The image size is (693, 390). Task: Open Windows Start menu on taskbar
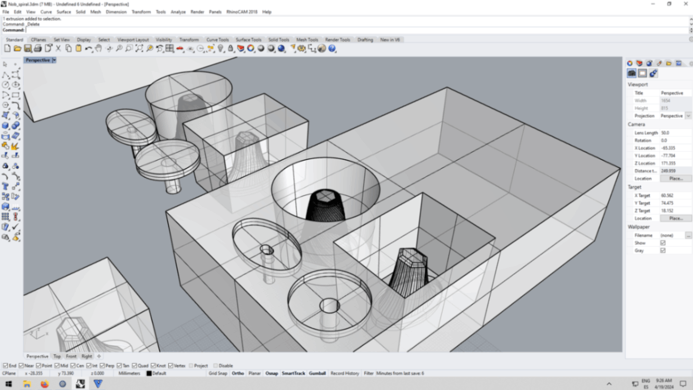[x=9, y=384]
